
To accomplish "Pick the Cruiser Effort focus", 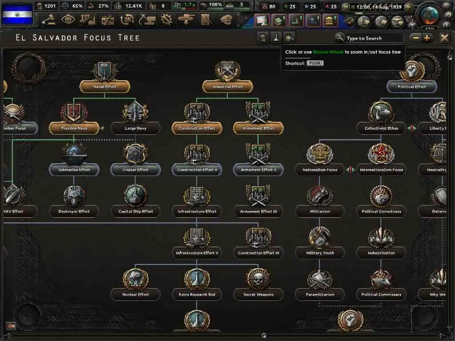I will point(136,170).
